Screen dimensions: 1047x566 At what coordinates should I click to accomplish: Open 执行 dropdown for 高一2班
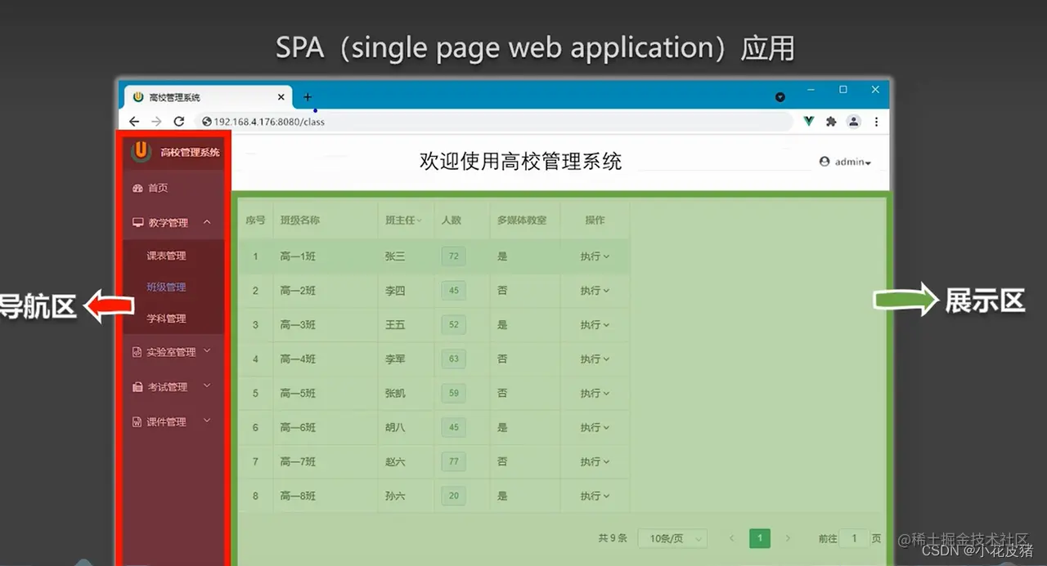coord(595,291)
